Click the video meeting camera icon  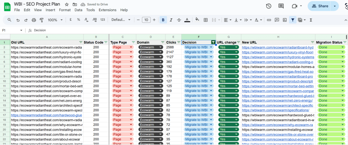295,6
